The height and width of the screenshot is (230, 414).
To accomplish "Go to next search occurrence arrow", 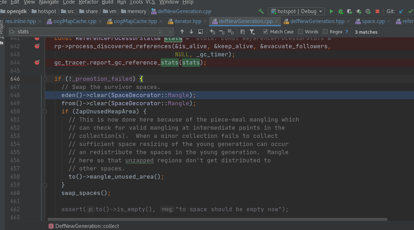I will click(x=191, y=32).
